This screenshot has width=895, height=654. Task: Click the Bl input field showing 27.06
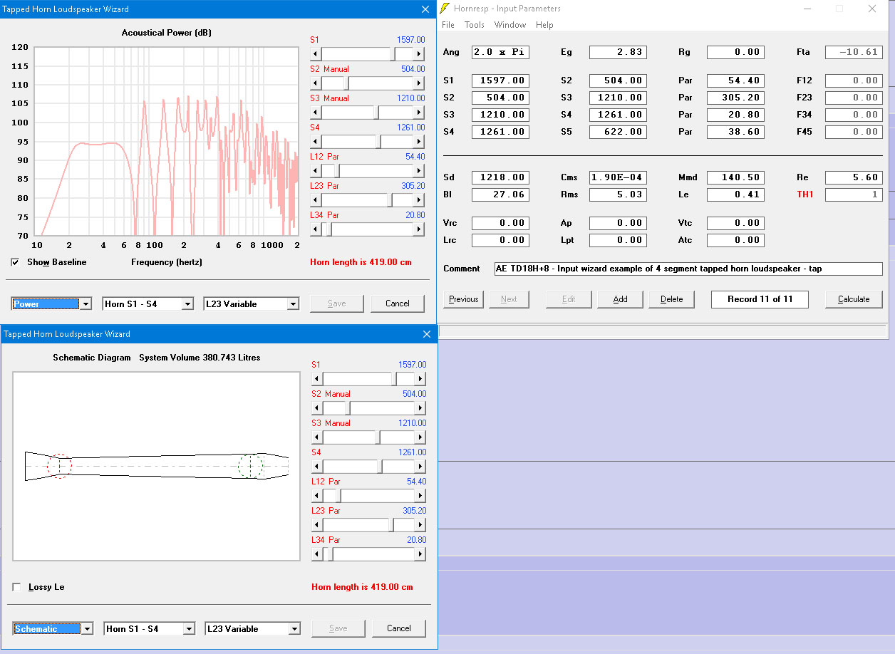click(x=500, y=194)
